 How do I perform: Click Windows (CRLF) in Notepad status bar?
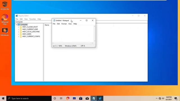coord(71,46)
